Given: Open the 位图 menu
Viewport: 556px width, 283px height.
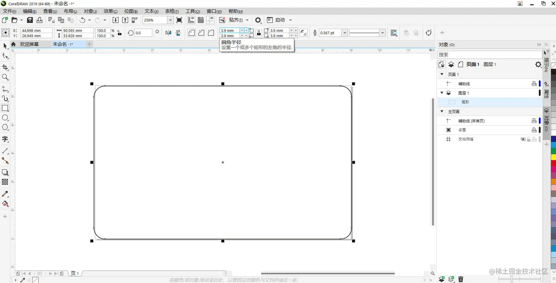Looking at the screenshot, I should (x=131, y=11).
